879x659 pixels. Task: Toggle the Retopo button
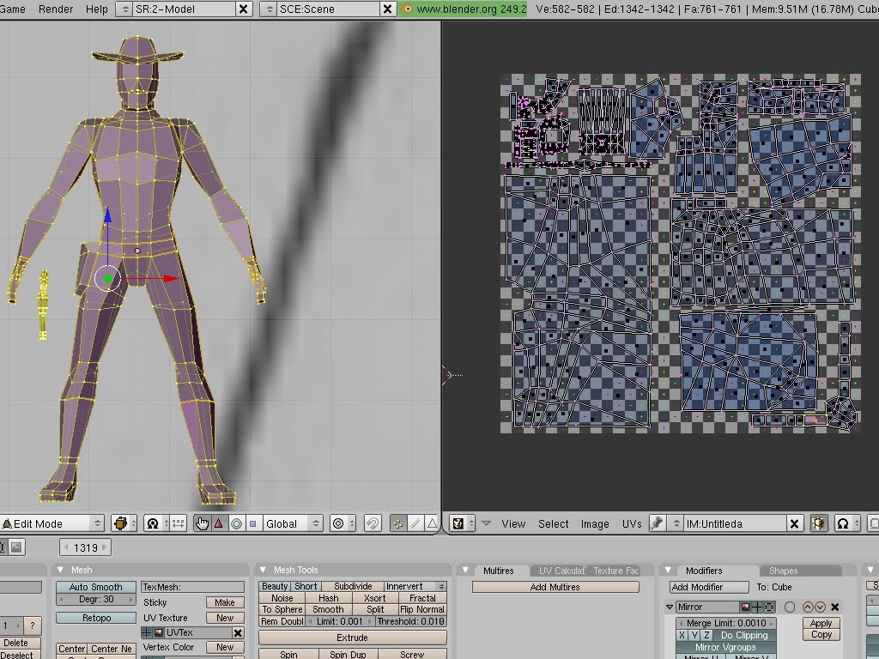96,618
